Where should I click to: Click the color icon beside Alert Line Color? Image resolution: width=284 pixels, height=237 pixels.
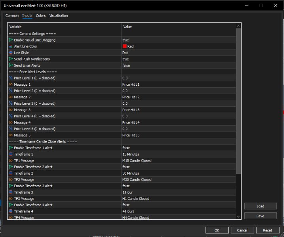click(x=11, y=46)
